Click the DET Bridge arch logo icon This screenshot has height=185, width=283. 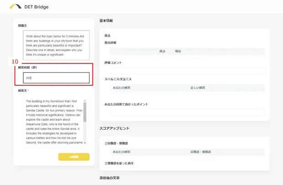(16, 6)
